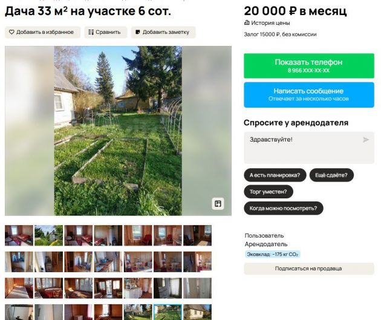Open the Пользователь seller profile link

(x=264, y=235)
